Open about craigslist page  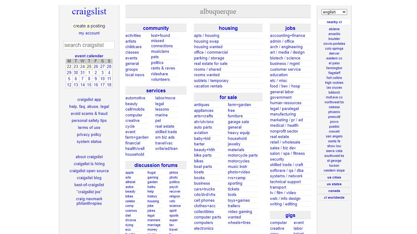click(89, 157)
